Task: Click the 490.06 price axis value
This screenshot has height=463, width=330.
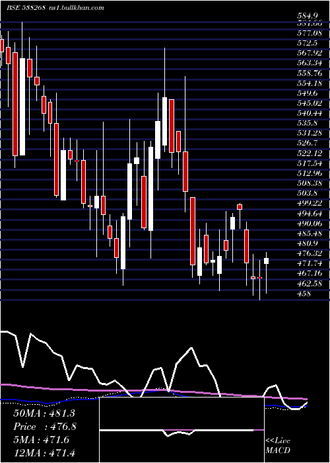Action: 309,224
